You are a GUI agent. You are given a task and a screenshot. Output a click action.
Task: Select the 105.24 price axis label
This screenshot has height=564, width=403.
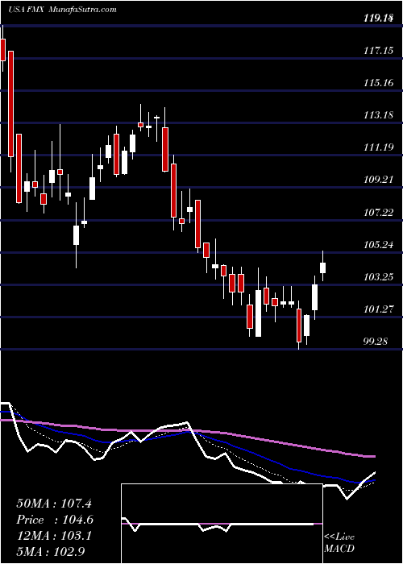click(378, 245)
